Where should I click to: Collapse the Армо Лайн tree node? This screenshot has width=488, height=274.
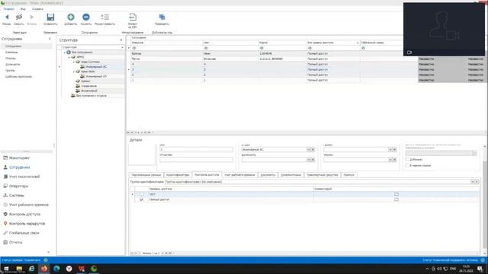(x=74, y=72)
